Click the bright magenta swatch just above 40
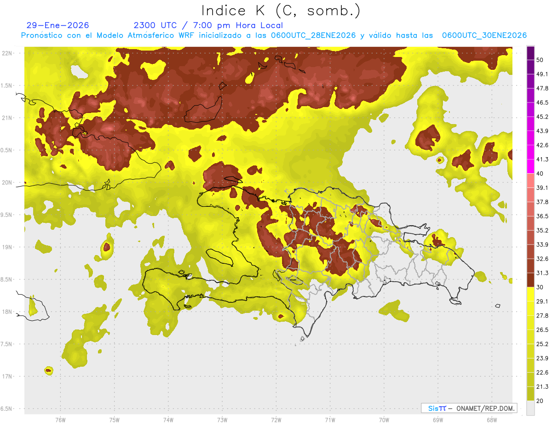 [x=531, y=166]
